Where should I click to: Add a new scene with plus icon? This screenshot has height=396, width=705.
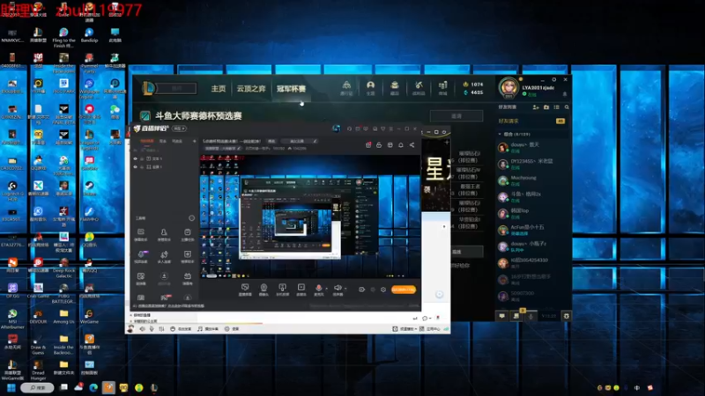pyautogui.click(x=194, y=141)
